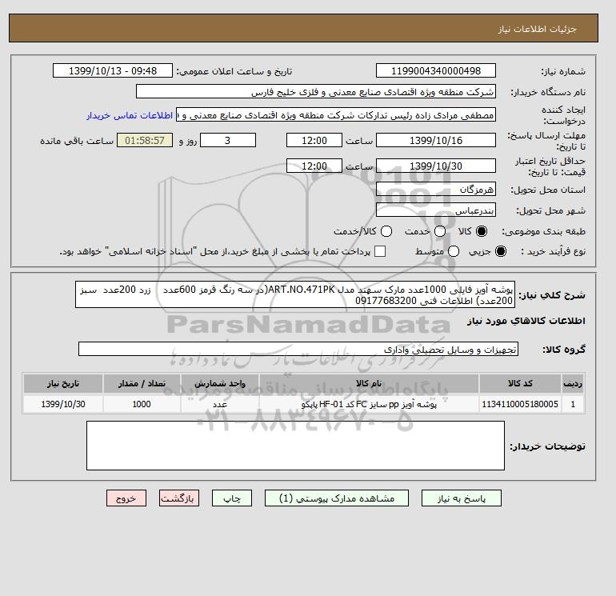Toggle the اسناد خزانه اسلامی payment checkbox
The height and width of the screenshot is (596, 616).
(x=380, y=251)
